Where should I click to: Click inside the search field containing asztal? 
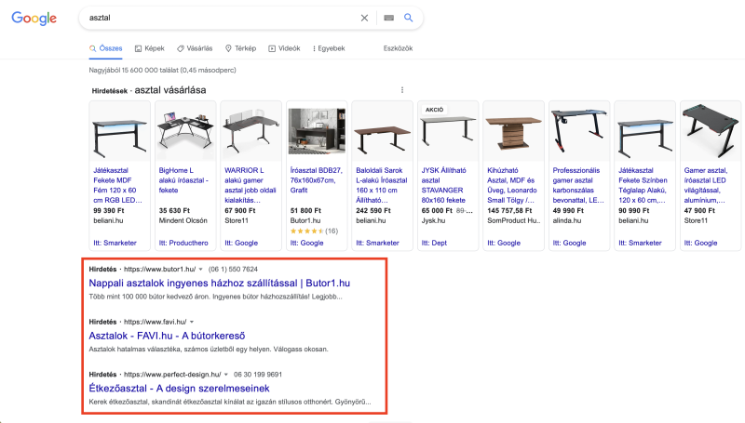(x=214, y=18)
